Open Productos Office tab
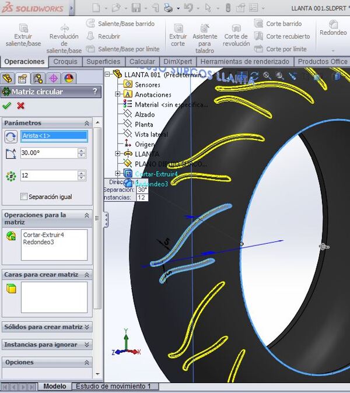Image resolution: width=350 pixels, height=393 pixels. [323, 62]
